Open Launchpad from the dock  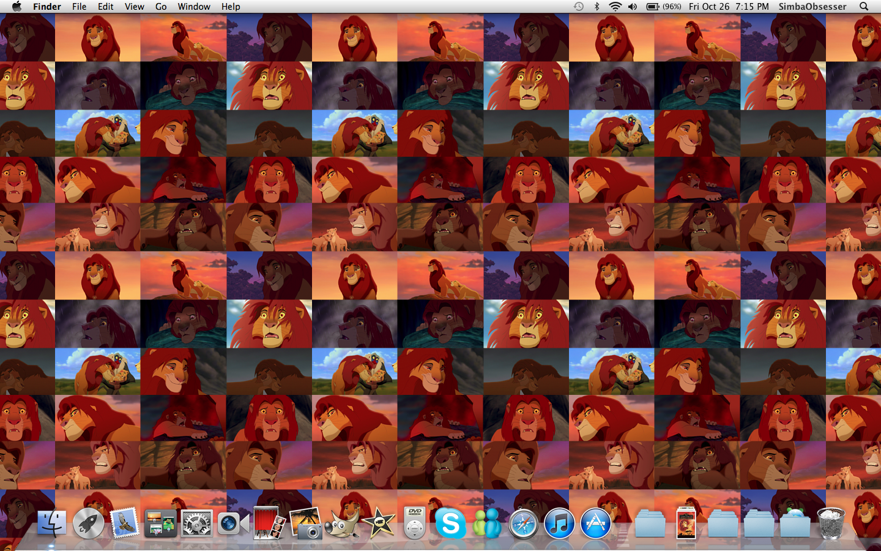coord(89,524)
